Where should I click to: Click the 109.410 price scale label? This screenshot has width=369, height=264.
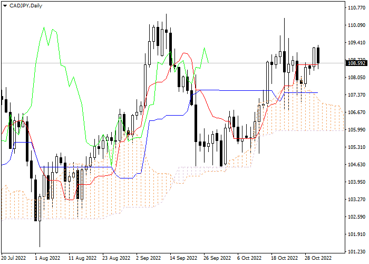(356, 43)
